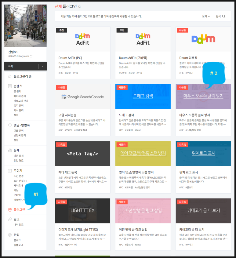Open 블로그 under 관리 section
Viewport: 236px width, 258px height.
click(17, 240)
